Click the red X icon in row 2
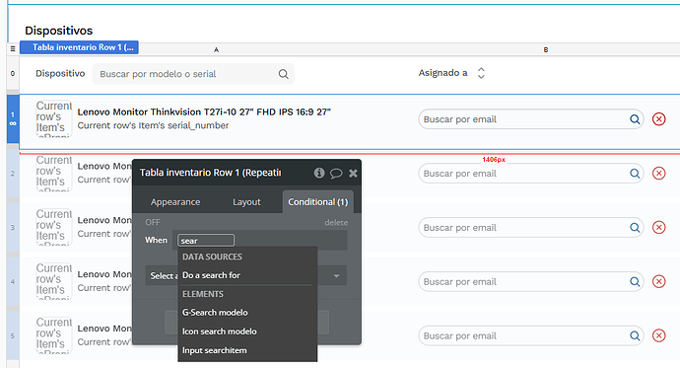680x368 pixels. (x=658, y=174)
